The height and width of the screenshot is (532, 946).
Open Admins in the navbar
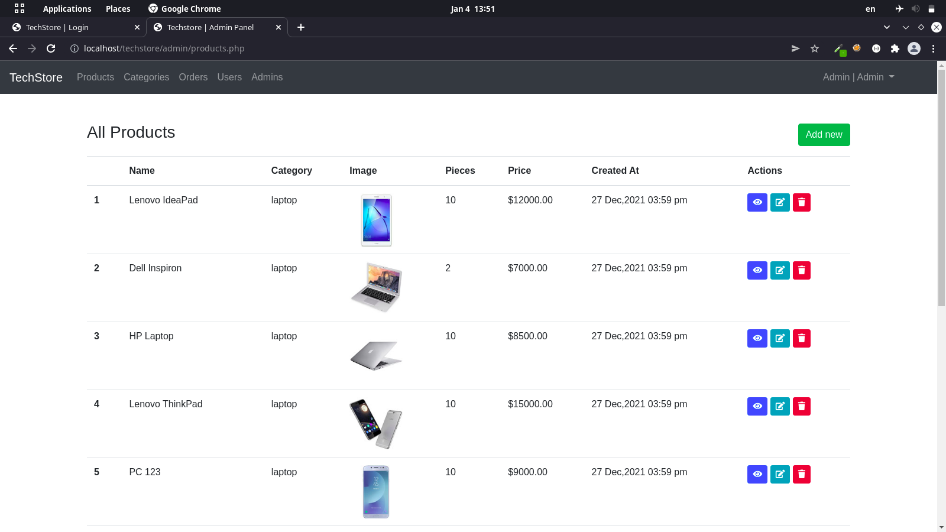[x=267, y=77]
